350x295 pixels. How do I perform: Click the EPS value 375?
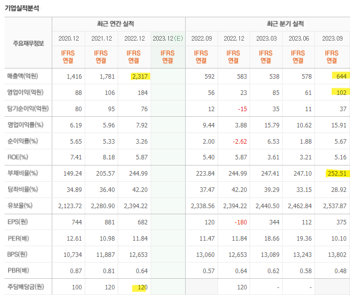point(341,222)
